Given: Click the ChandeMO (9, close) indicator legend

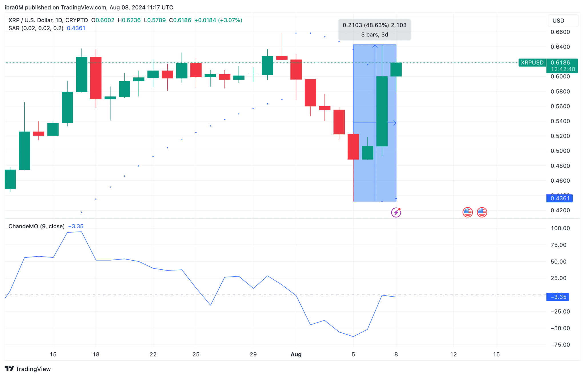Looking at the screenshot, I should pyautogui.click(x=36, y=226).
